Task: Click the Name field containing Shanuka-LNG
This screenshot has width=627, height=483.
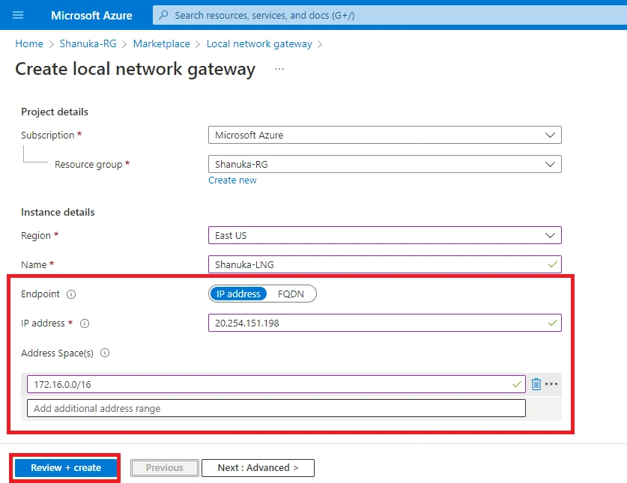Action: (385, 264)
